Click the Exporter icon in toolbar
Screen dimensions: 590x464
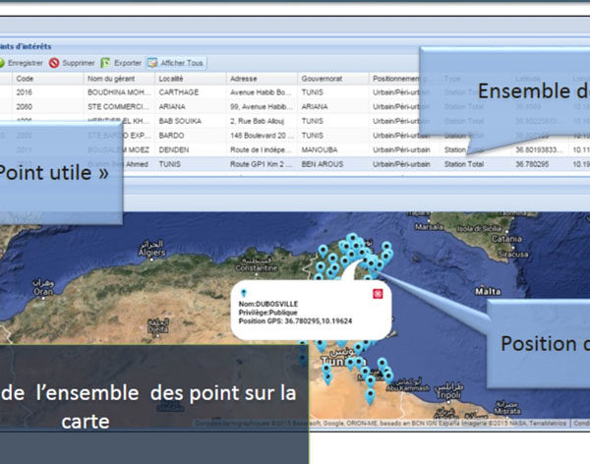[106, 62]
